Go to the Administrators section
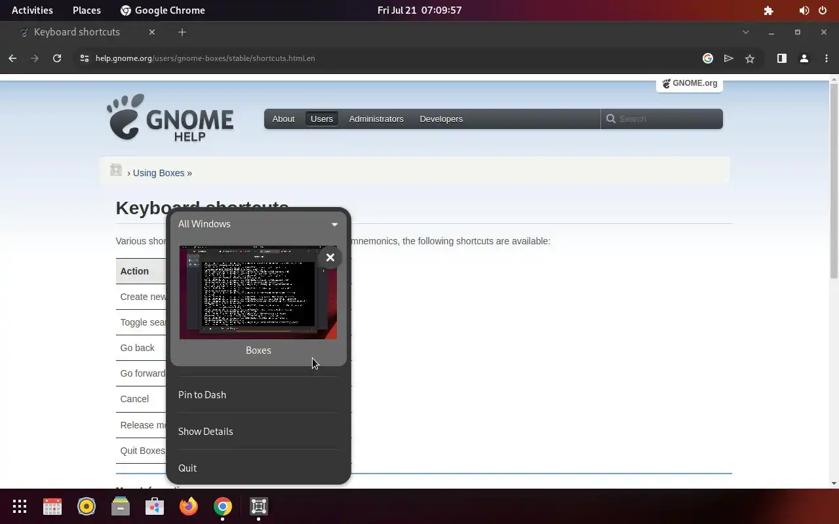The width and height of the screenshot is (839, 524). coord(376,119)
